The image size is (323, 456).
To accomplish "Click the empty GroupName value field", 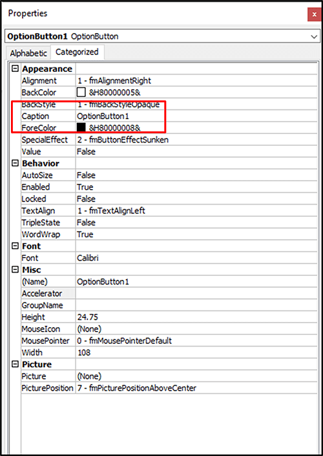I will (196, 305).
